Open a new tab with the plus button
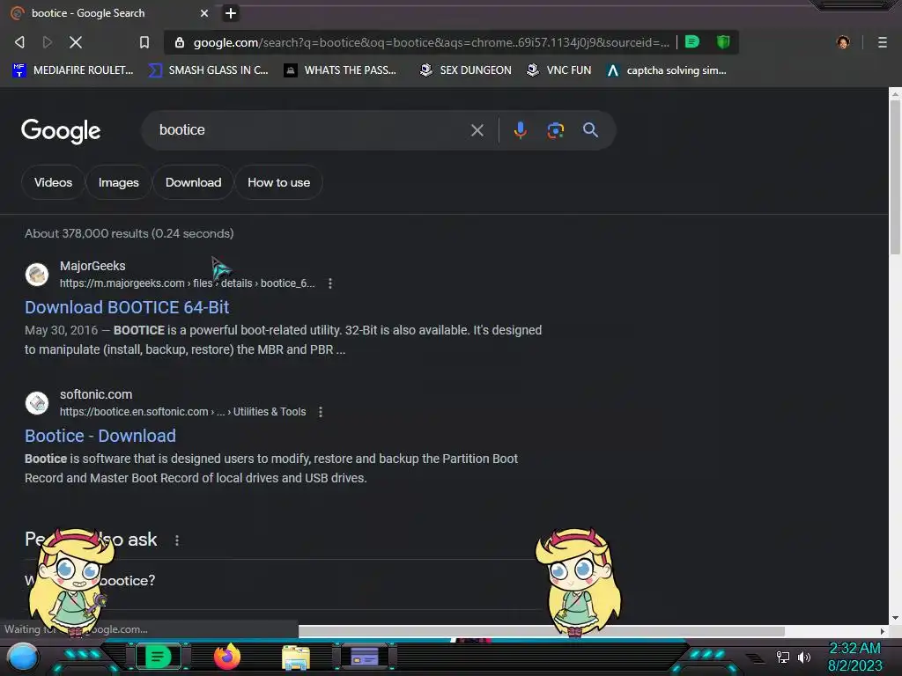Image resolution: width=902 pixels, height=676 pixels. click(230, 13)
